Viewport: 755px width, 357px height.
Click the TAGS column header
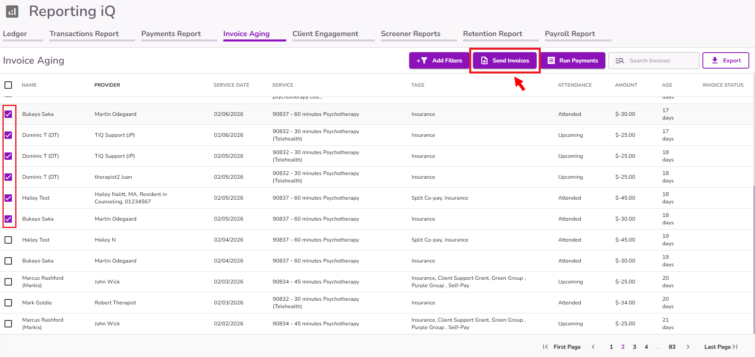[x=418, y=85]
